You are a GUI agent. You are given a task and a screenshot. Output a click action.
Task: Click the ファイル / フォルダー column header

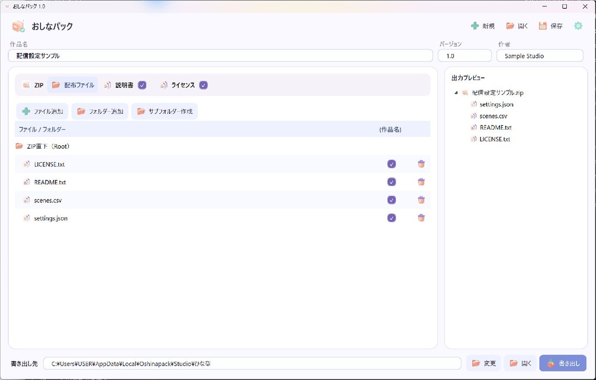[x=42, y=130]
